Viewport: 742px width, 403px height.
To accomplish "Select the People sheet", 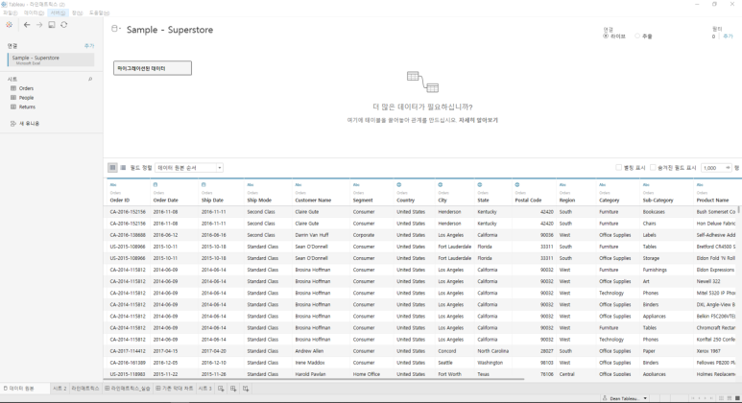I will point(26,98).
